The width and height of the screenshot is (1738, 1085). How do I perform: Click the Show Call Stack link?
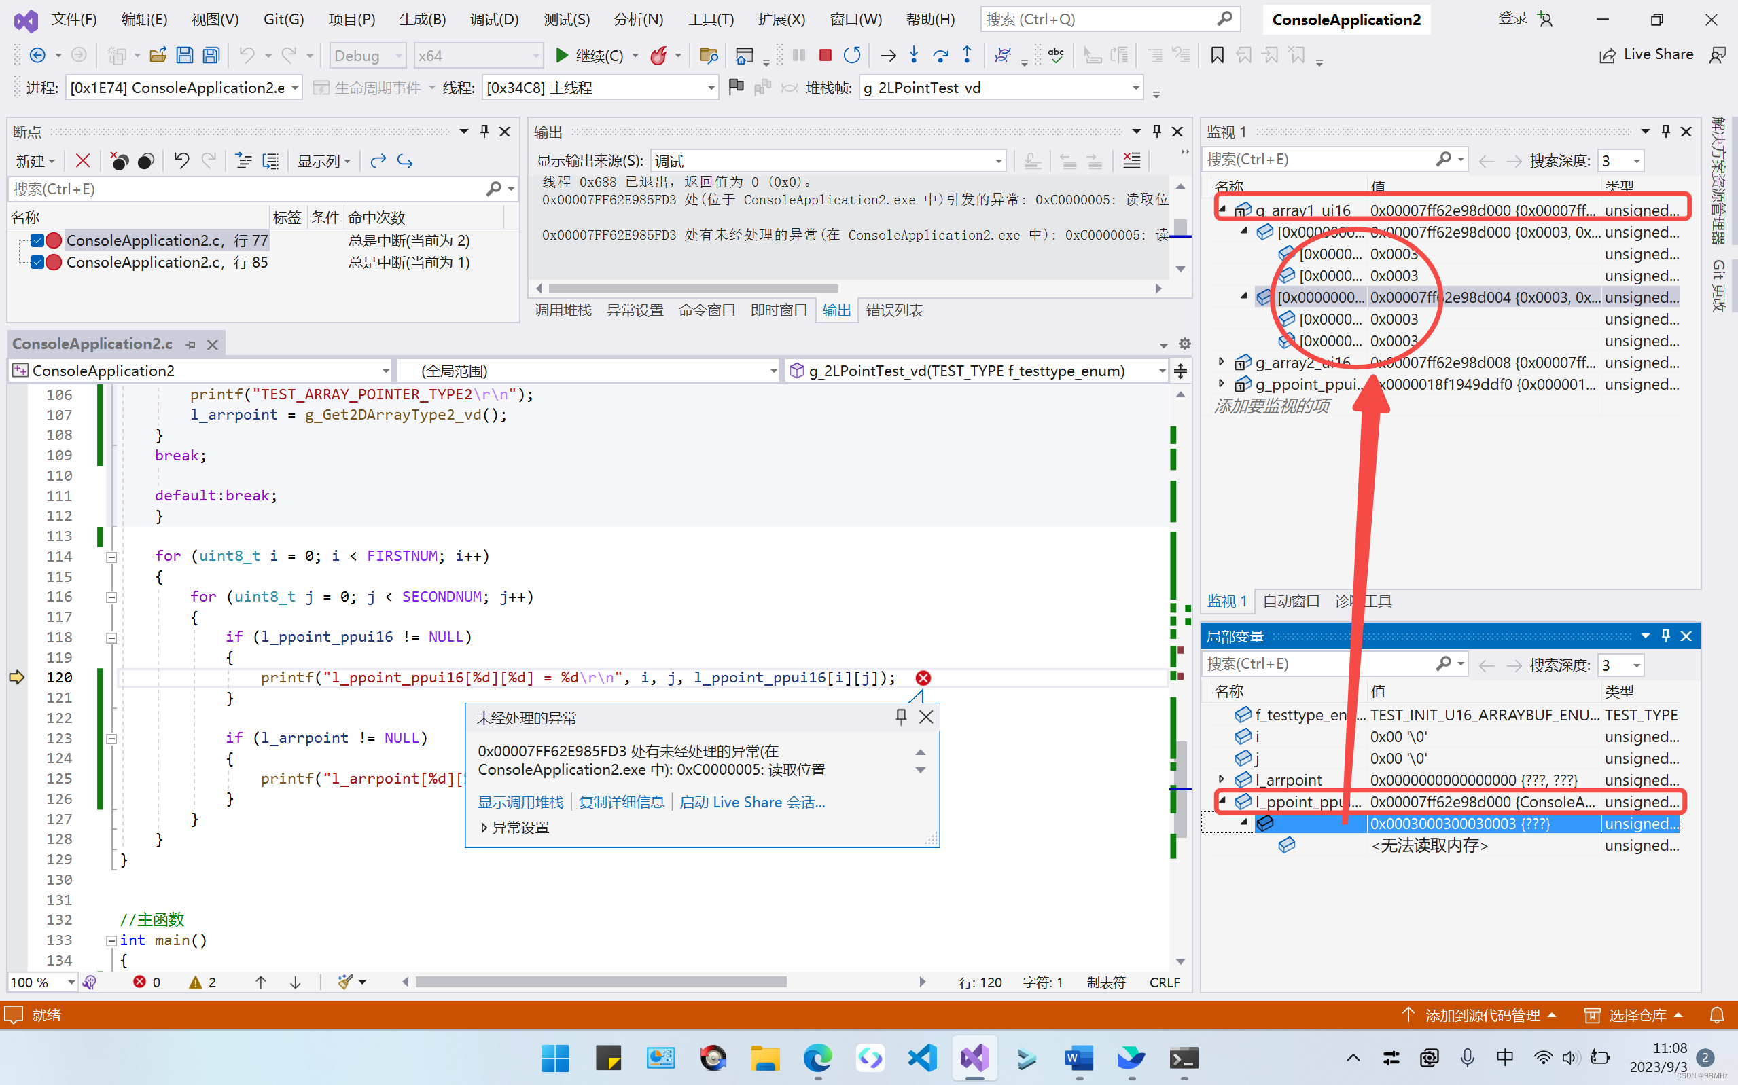(520, 803)
